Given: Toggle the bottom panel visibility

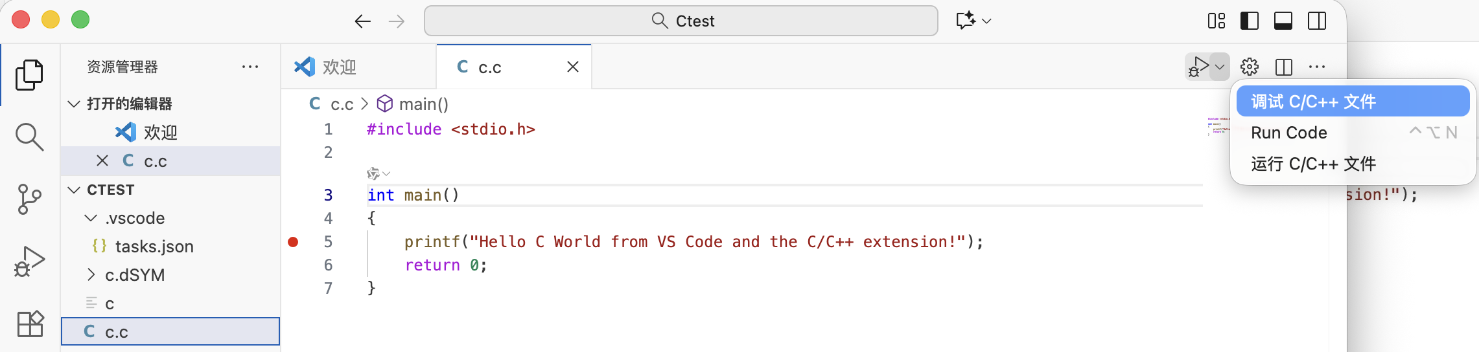Looking at the screenshot, I should pyautogui.click(x=1283, y=21).
